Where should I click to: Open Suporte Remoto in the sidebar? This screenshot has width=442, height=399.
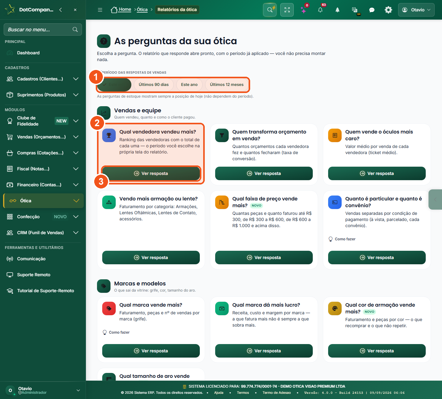[43, 275]
